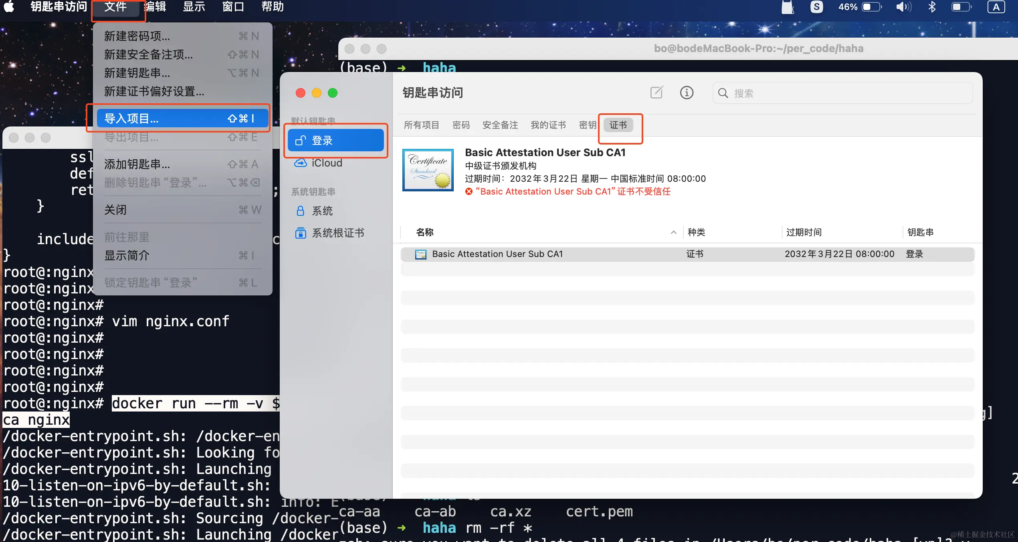This screenshot has height=542, width=1018.
Task: Click the volume icon in menu bar
Action: pyautogui.click(x=903, y=7)
